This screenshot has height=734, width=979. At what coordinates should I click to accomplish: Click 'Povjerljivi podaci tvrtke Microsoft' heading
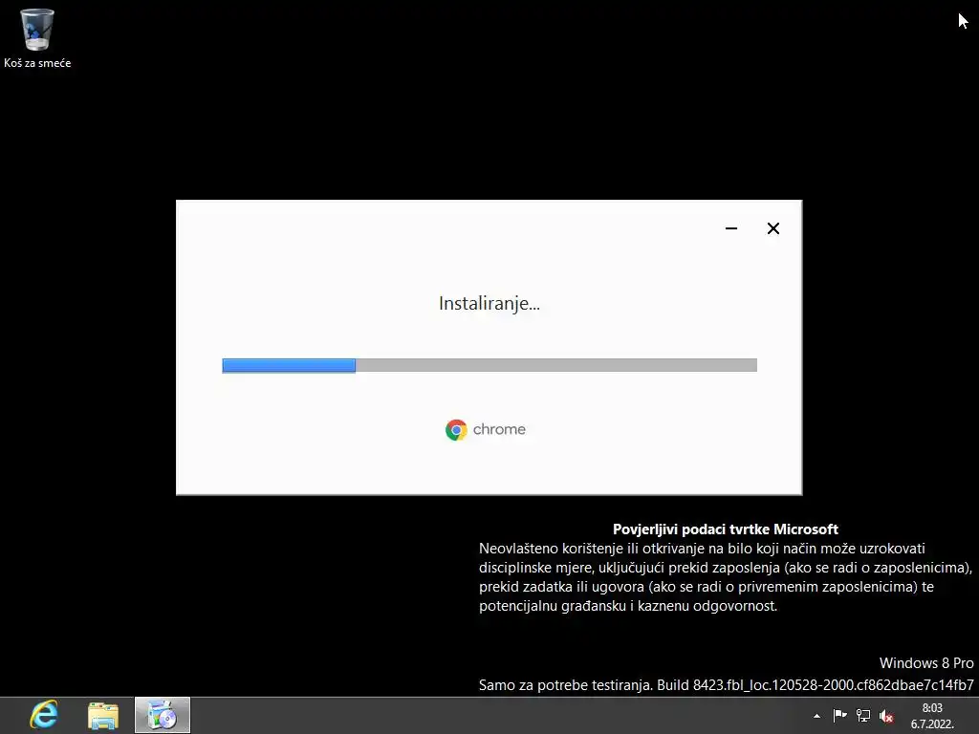(726, 529)
